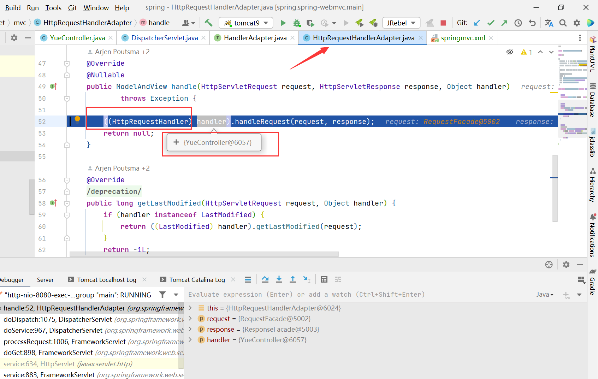Close the HttpRequestHandlerAdapter.java tab
This screenshot has width=598, height=379.
[x=421, y=38]
